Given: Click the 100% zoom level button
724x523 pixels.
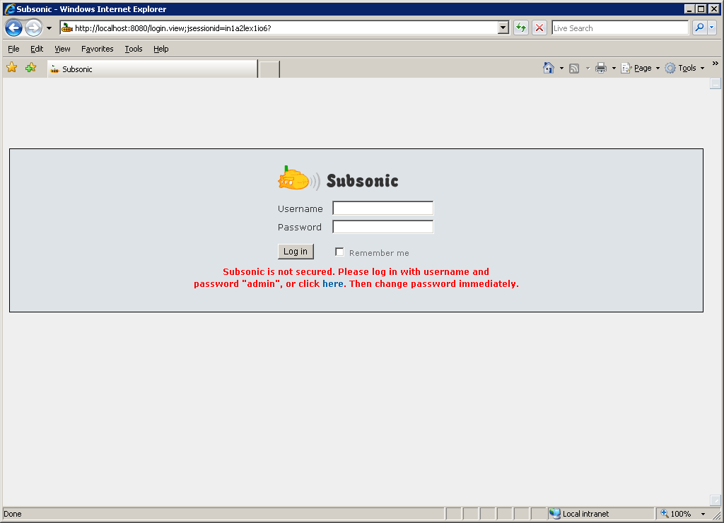Looking at the screenshot, I should point(676,514).
